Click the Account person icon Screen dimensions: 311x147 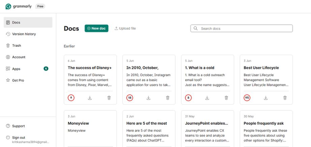8,57
